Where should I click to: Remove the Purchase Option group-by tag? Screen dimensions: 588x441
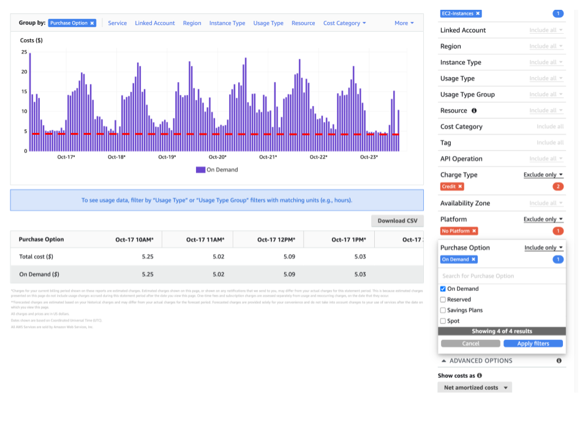92,23
